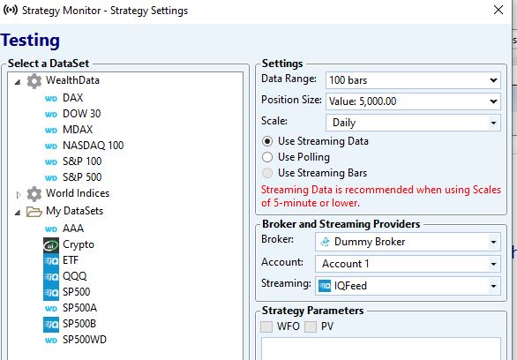
Task: Click the IQFeed icon beside QQQ
Action: pyautogui.click(x=51, y=276)
